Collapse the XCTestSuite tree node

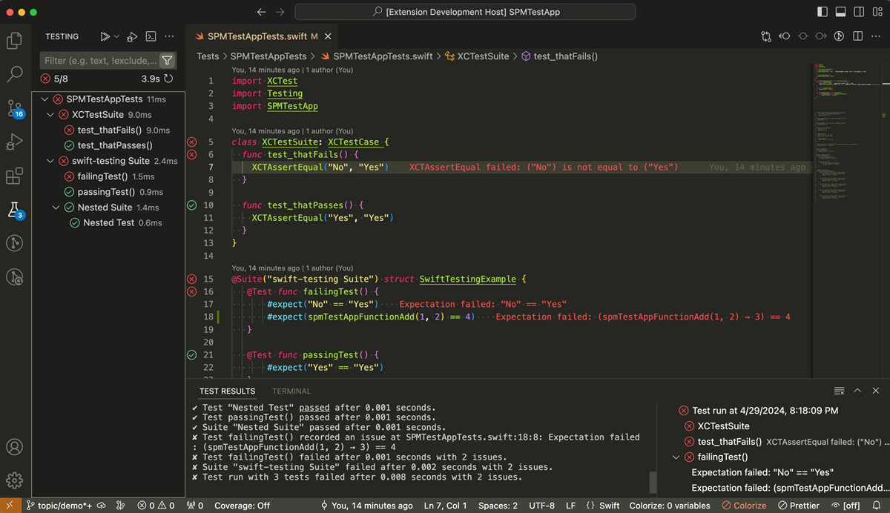point(50,114)
